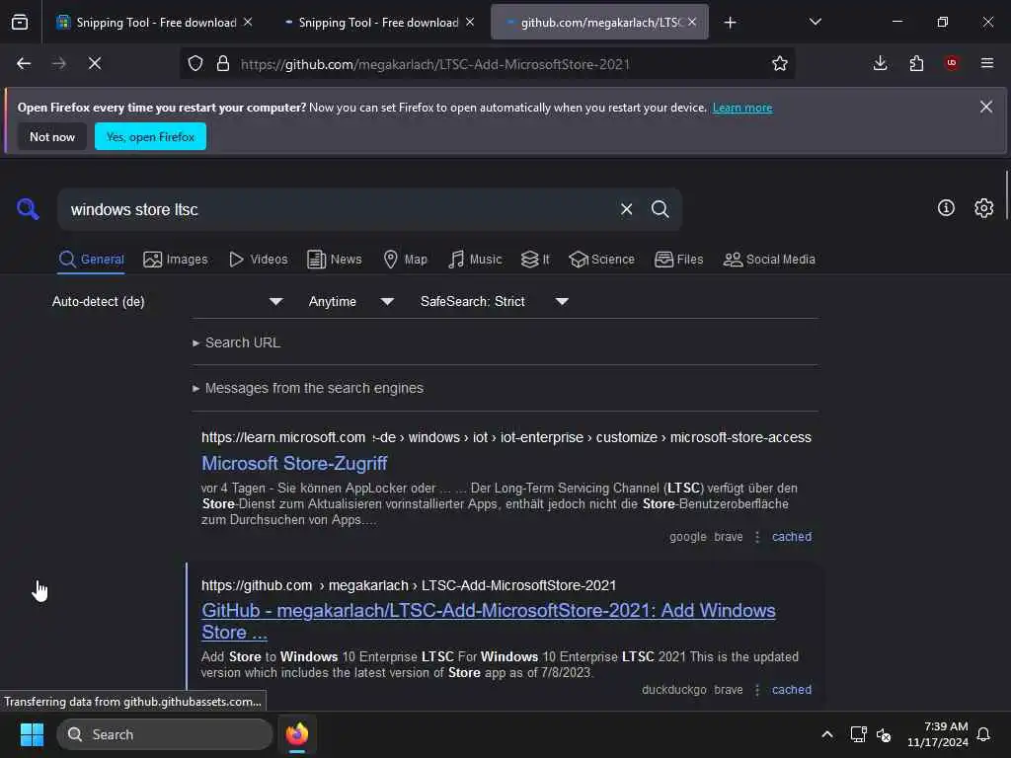Close second Snipping Tool tab
Screen dimensions: 1011x758
click(470, 22)
